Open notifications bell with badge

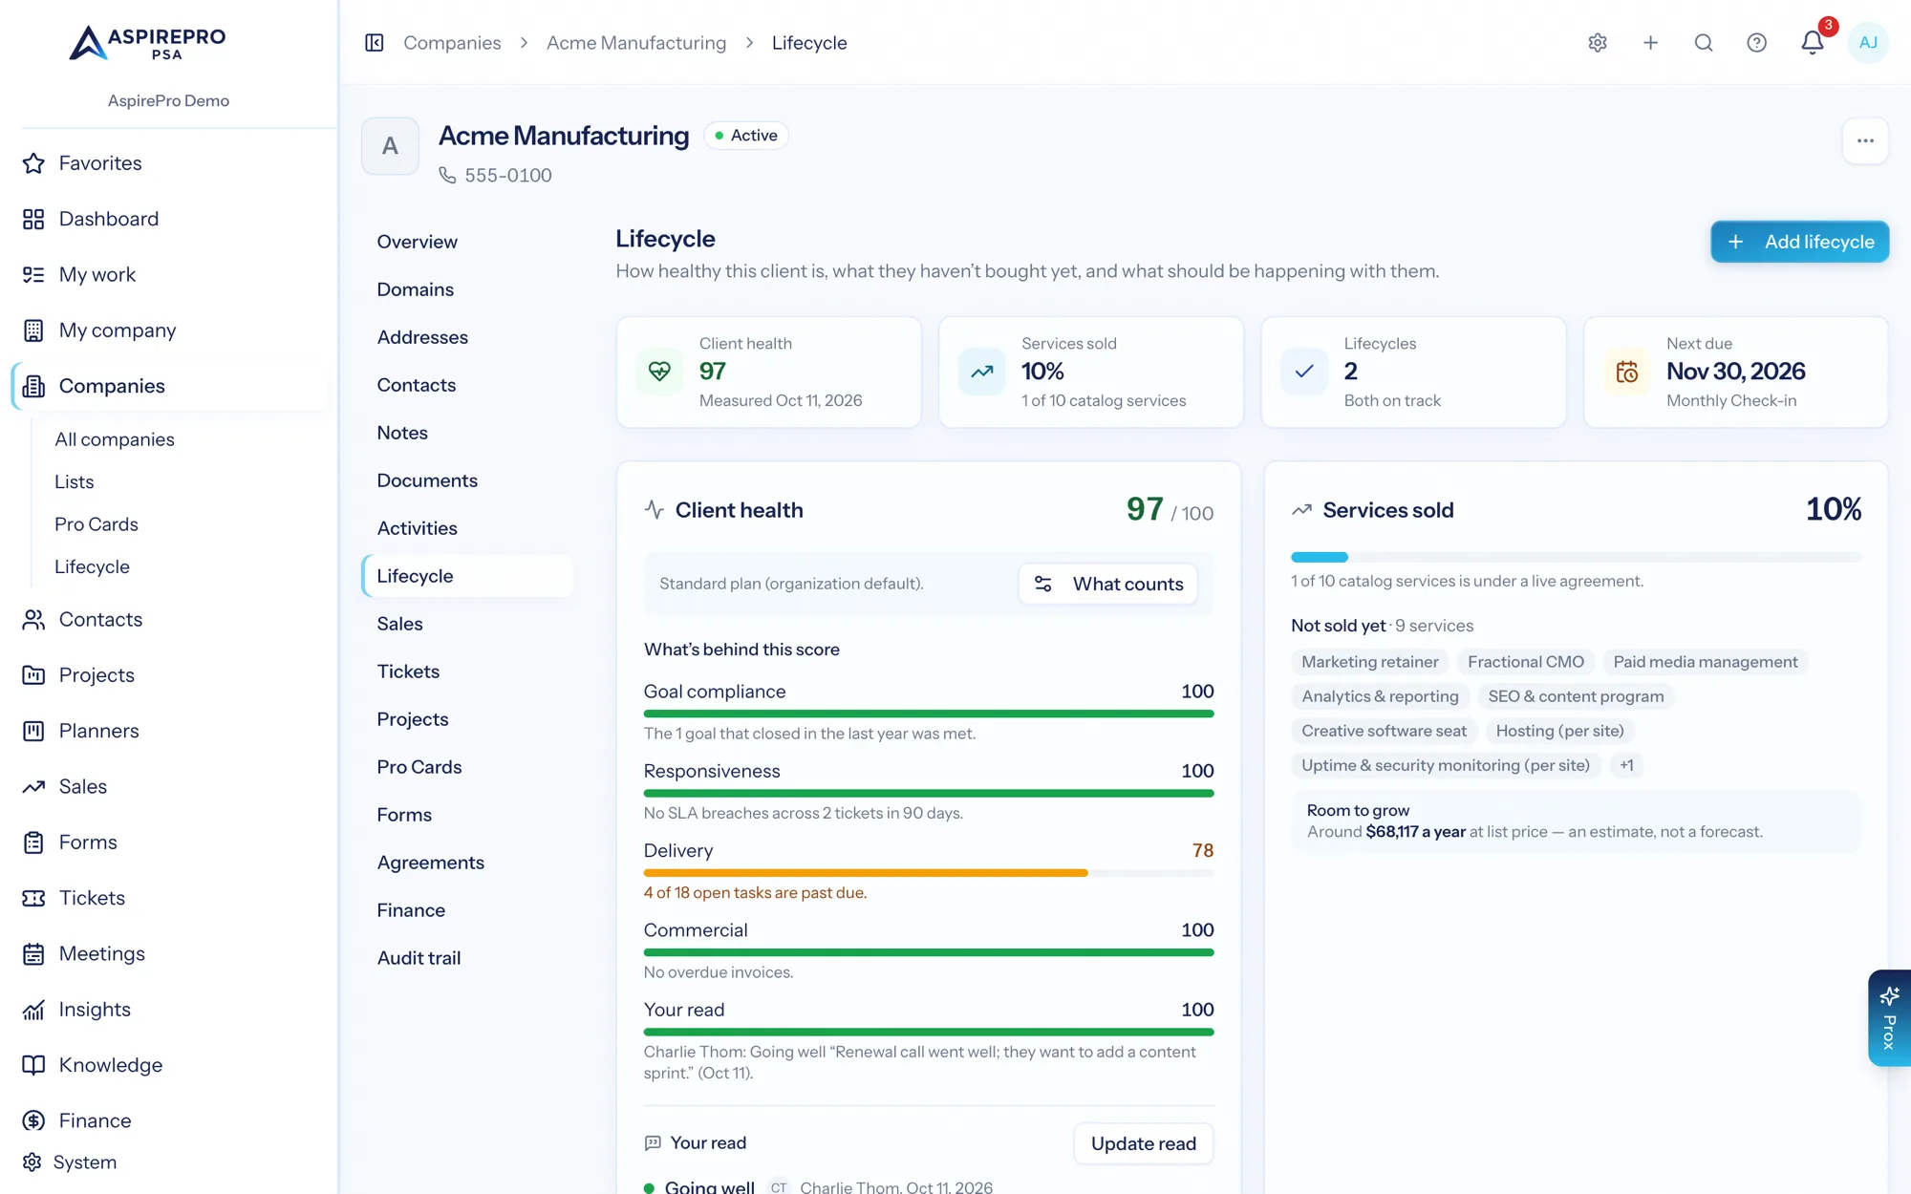tap(1813, 42)
